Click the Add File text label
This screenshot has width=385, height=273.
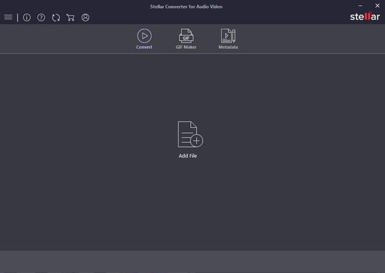click(188, 156)
